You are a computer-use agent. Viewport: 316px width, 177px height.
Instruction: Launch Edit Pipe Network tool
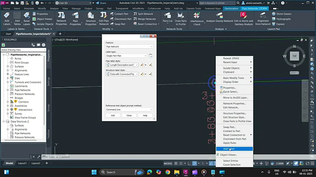tap(104, 18)
